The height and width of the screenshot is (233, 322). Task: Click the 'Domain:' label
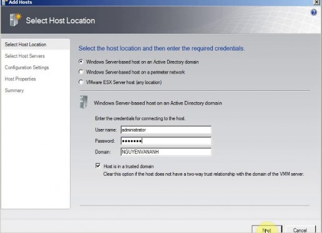click(x=102, y=152)
